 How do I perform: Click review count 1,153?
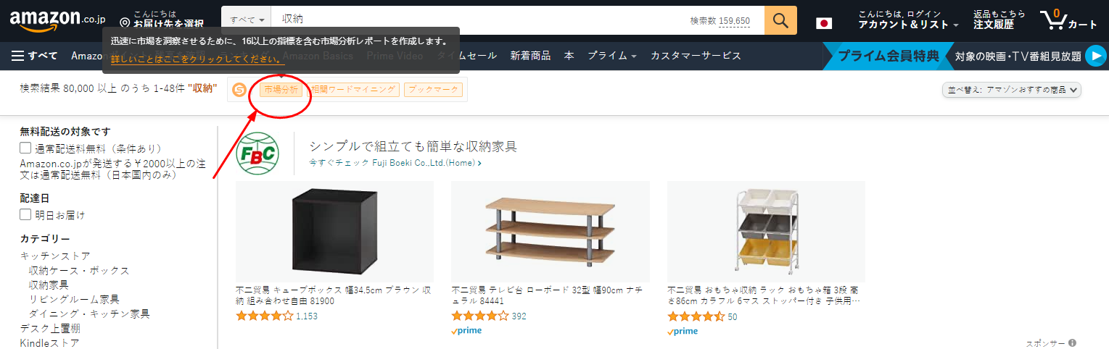(x=307, y=316)
